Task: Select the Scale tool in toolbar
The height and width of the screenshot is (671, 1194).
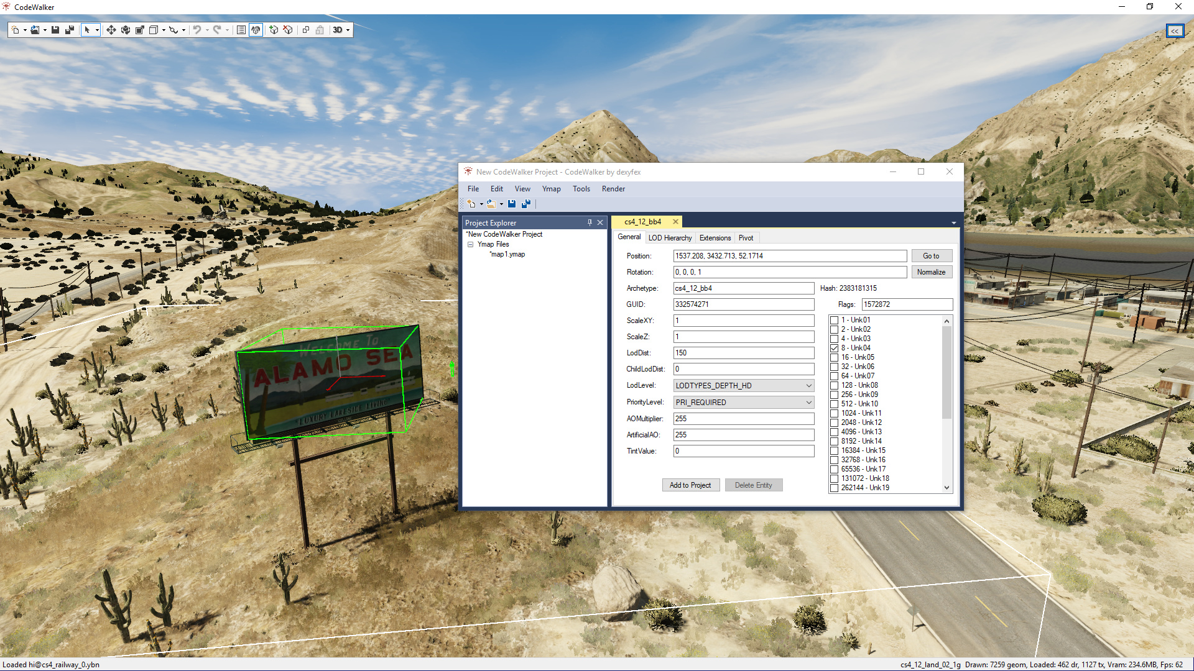Action: click(140, 30)
